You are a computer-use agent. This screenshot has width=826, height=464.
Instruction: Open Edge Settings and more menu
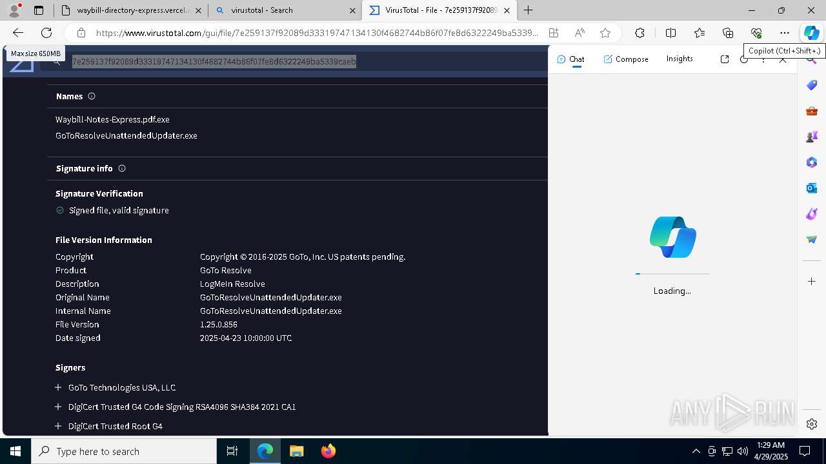785,33
